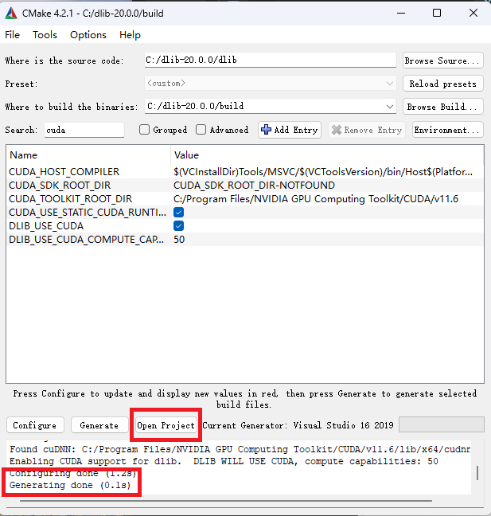This screenshot has height=516, width=491.
Task: Open the Options menu
Action: pyautogui.click(x=88, y=35)
